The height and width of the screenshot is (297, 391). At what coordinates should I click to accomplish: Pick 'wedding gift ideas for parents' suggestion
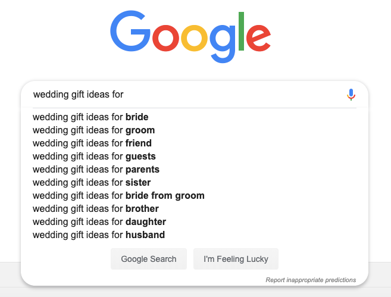point(195,169)
